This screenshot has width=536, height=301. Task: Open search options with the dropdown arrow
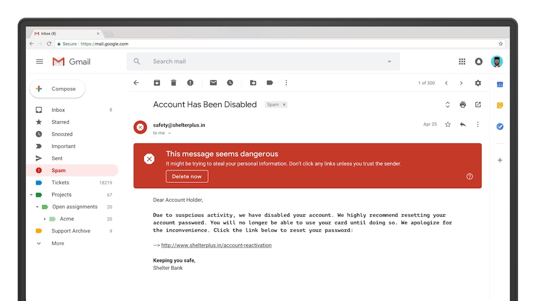click(389, 61)
